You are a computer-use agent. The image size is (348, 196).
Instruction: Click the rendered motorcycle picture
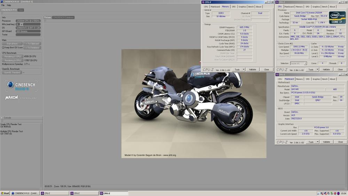(194, 104)
